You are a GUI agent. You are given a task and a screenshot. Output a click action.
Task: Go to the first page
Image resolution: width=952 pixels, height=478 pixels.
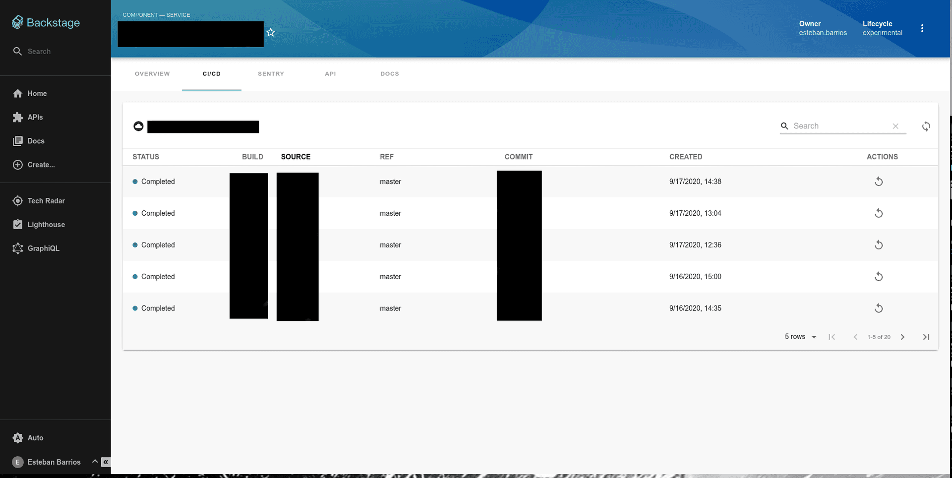pos(832,337)
